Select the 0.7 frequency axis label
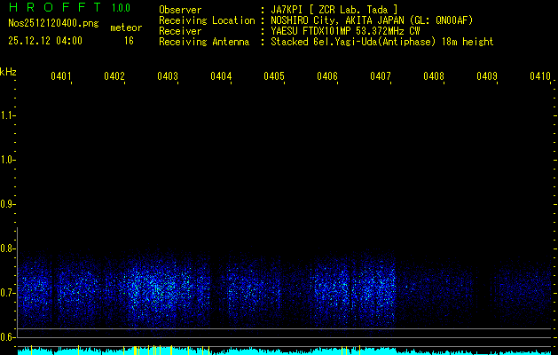558x355 pixels. coord(8,293)
